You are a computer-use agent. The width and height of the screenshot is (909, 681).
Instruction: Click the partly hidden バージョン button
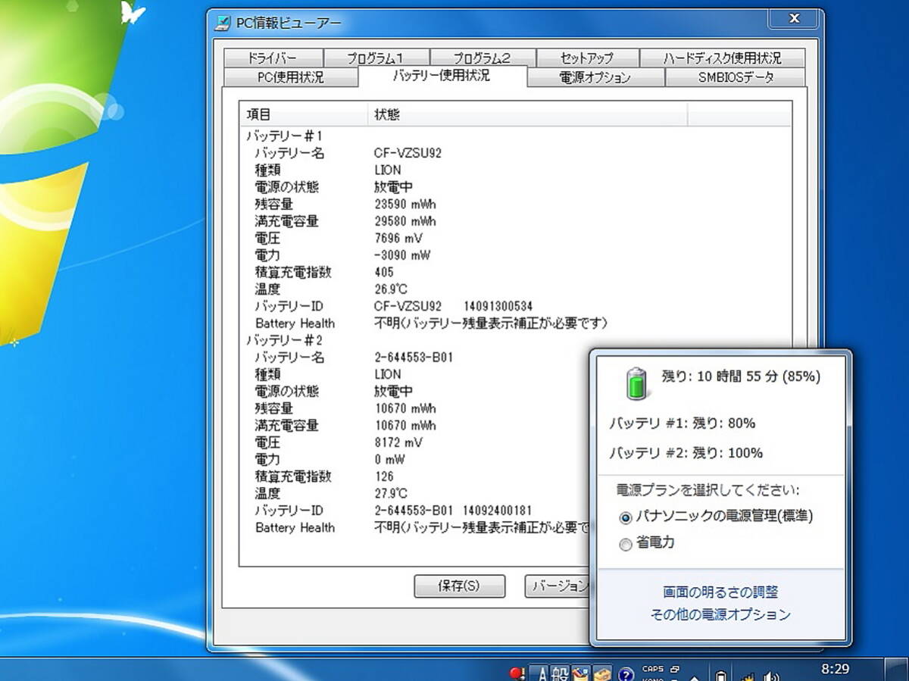(558, 586)
